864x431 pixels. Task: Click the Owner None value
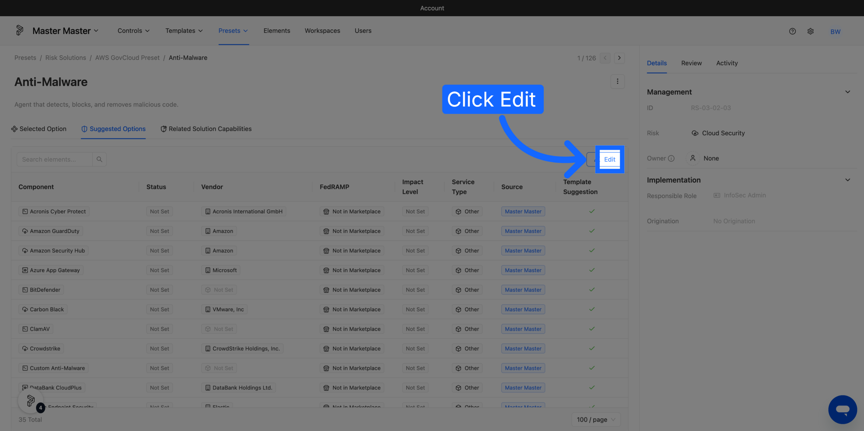[x=702, y=158]
